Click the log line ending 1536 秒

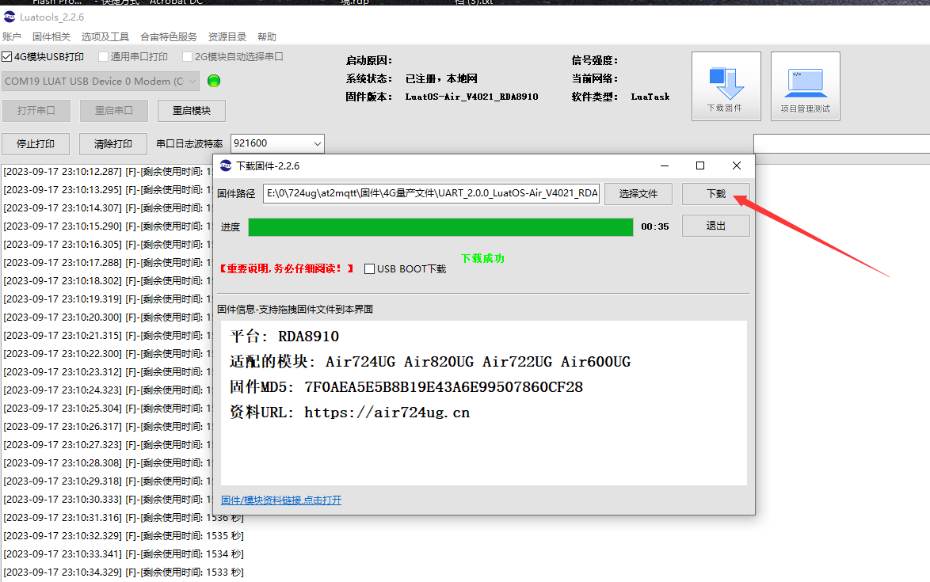click(x=124, y=518)
